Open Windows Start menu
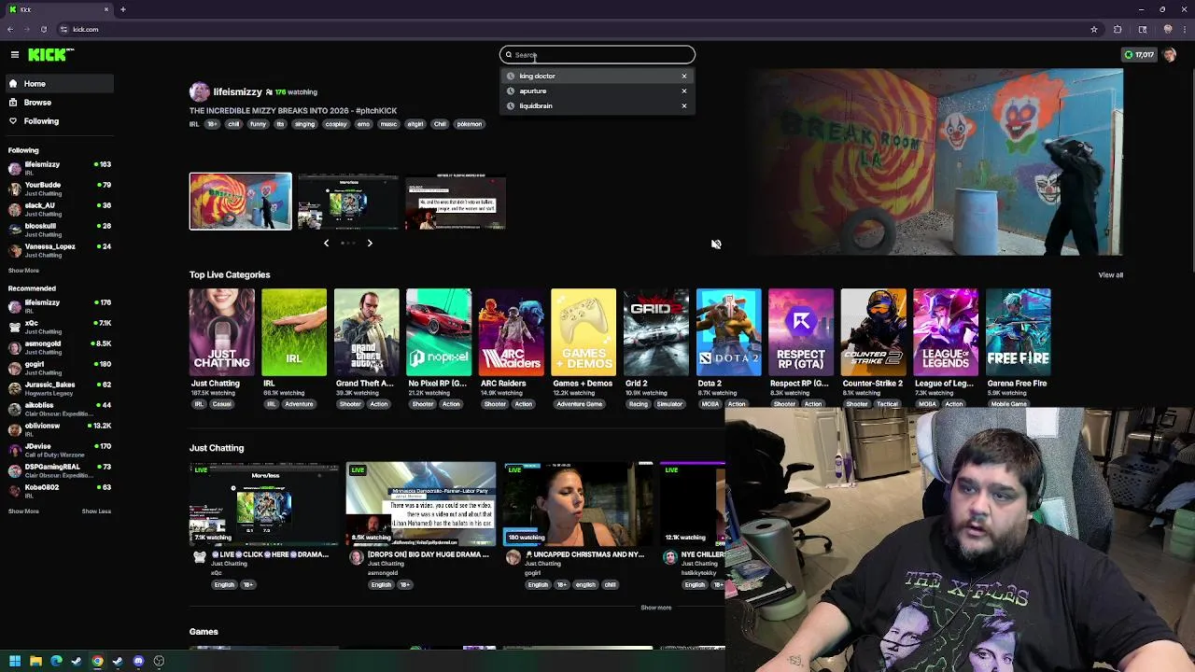1195x672 pixels. tap(15, 662)
